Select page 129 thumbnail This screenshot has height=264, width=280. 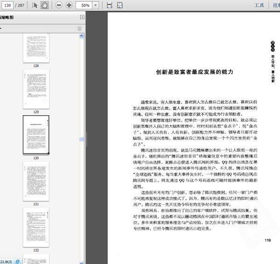click(36, 89)
